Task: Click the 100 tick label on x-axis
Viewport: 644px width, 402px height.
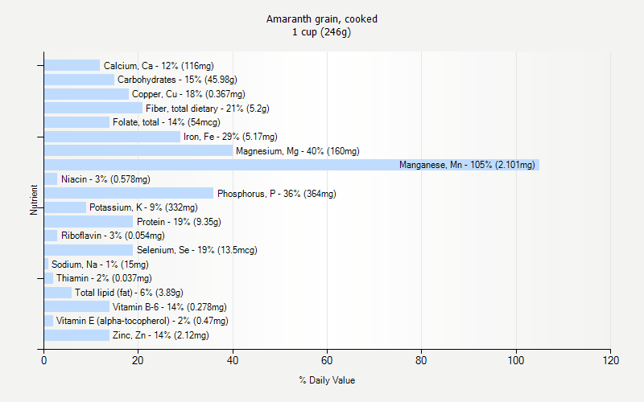Action: 516,360
